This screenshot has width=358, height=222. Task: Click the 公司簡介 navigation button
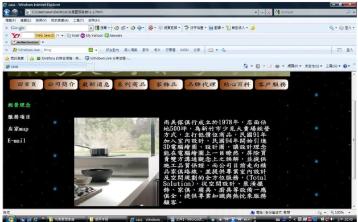61,85
